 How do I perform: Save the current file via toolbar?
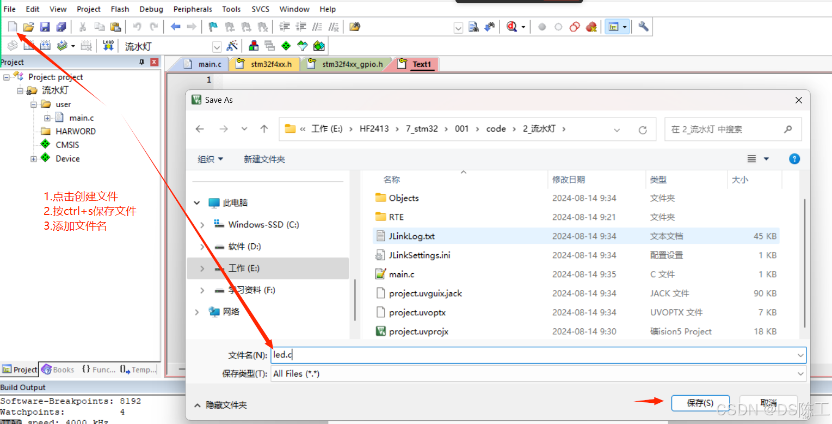45,27
